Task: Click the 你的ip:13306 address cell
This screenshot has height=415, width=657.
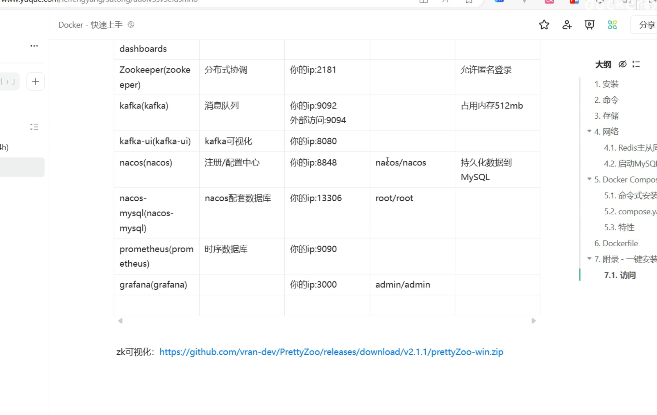Action: tap(327, 213)
